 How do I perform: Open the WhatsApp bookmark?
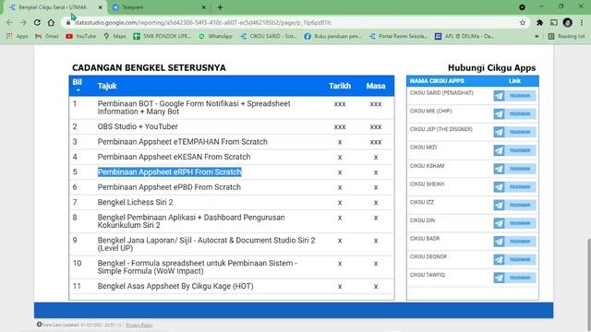pos(215,36)
